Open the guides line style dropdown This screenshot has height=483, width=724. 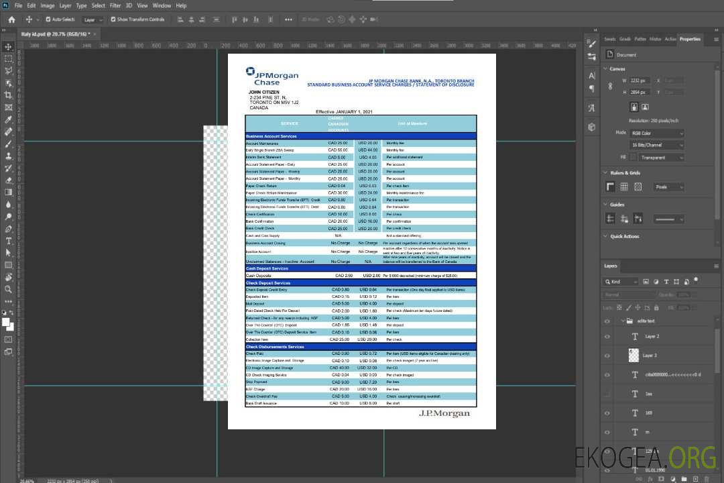click(669, 219)
